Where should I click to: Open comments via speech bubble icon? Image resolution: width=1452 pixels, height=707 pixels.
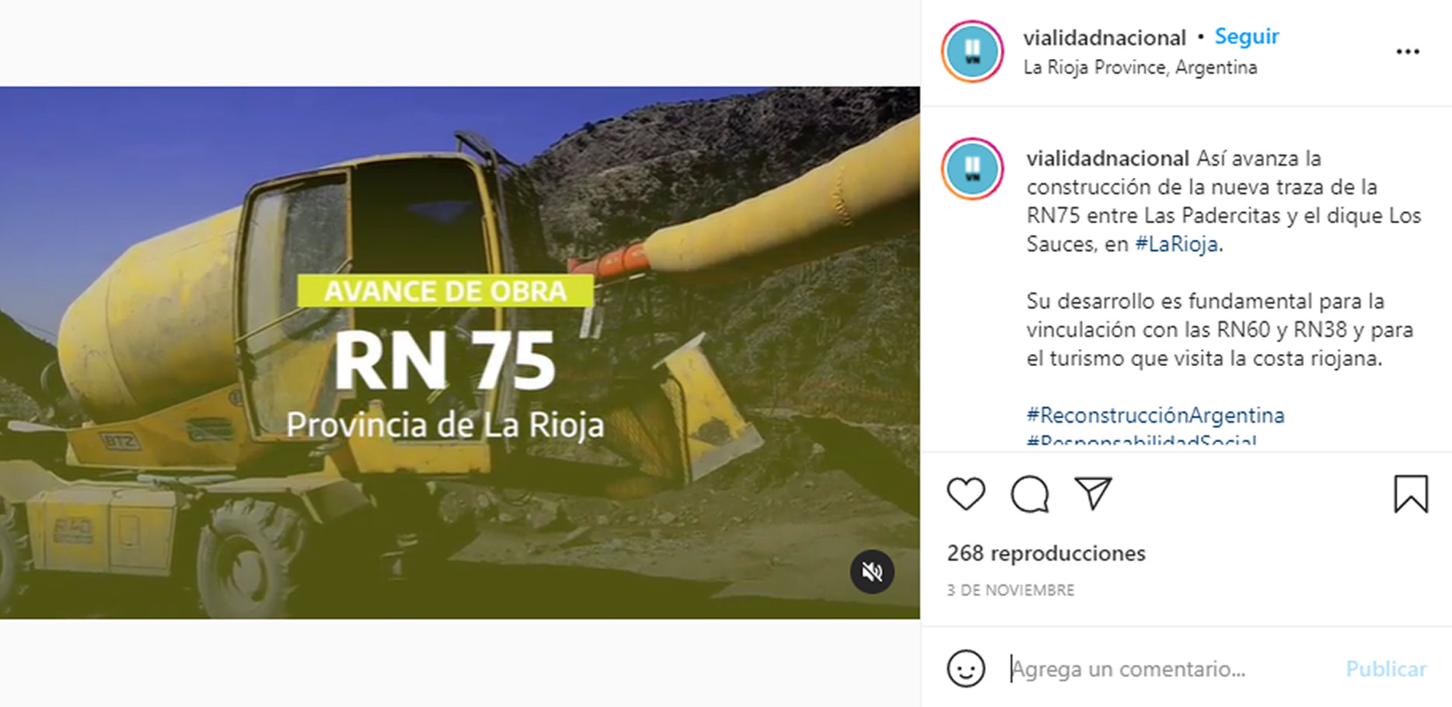click(1030, 493)
